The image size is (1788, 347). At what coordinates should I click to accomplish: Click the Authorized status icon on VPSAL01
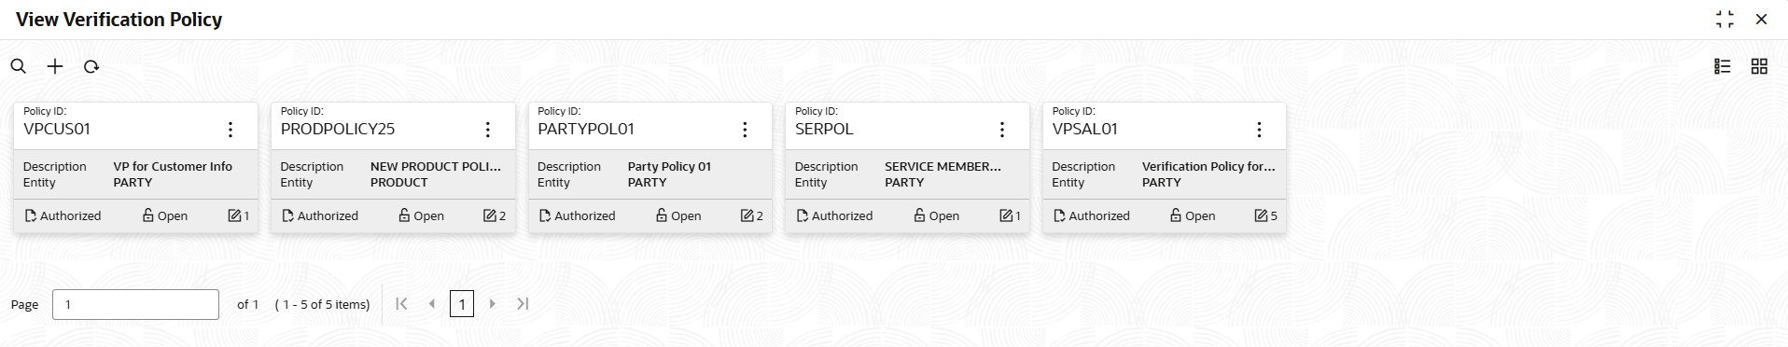1059,215
